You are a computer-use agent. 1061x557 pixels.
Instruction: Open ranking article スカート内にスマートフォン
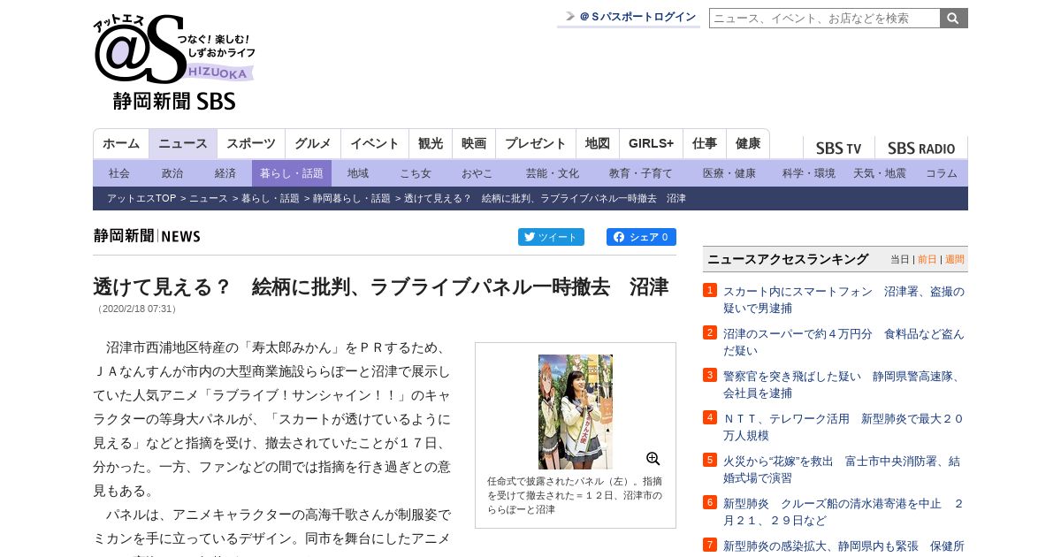tap(843, 300)
